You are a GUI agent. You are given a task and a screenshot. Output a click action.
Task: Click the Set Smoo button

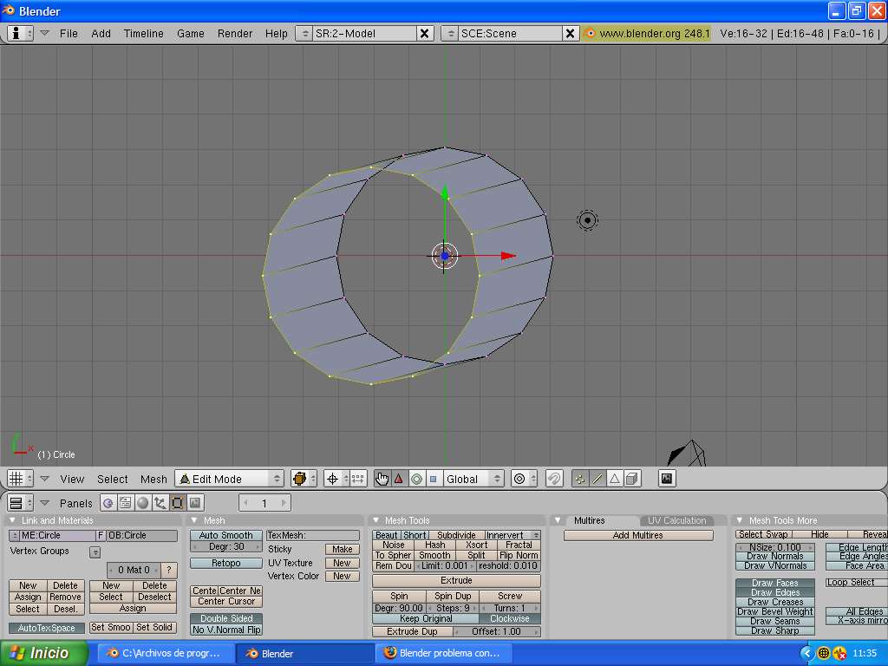click(x=111, y=628)
